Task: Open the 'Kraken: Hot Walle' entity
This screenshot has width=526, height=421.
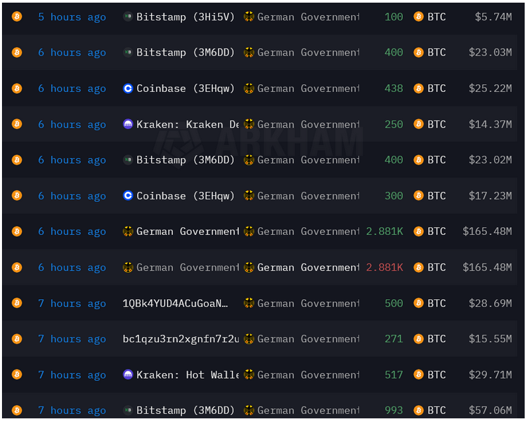Action: (187, 375)
